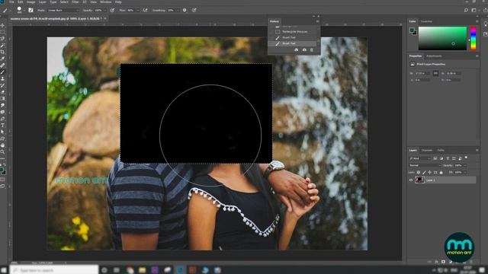Open the Window menu

click(106, 2)
